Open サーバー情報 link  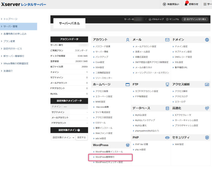tap(102, 52)
